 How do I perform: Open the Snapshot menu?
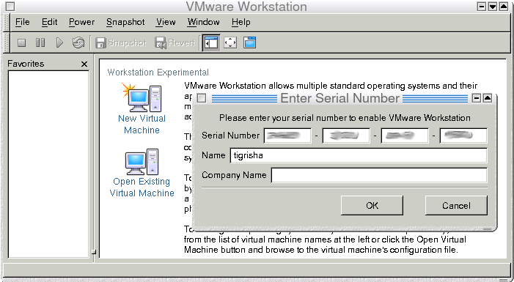[125, 22]
